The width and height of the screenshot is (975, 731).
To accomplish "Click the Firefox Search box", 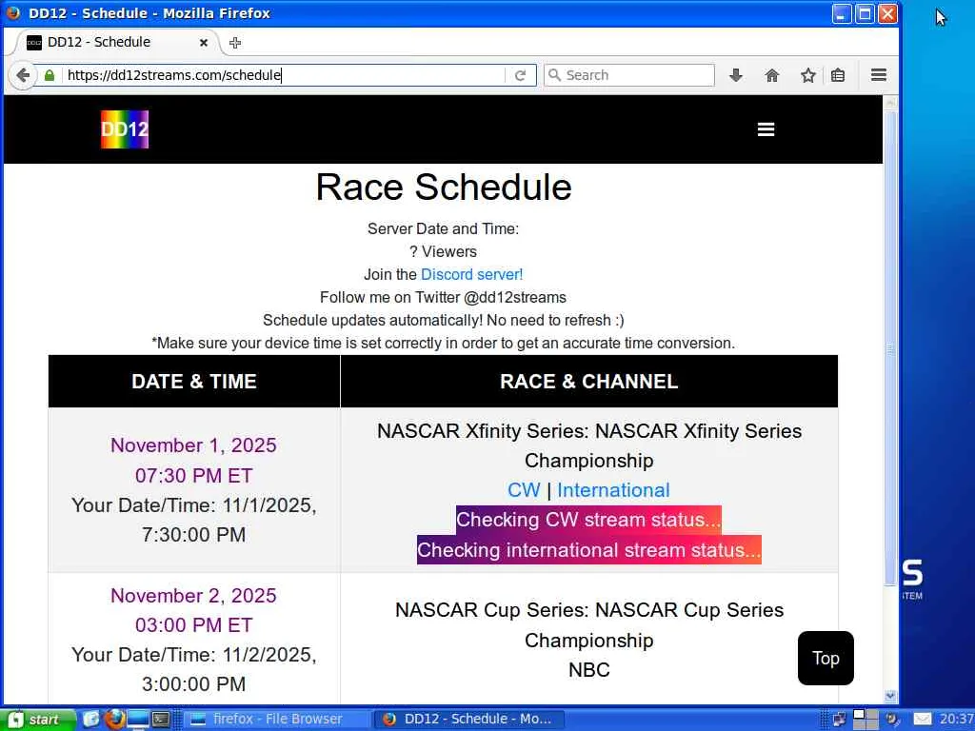I will 629,75.
